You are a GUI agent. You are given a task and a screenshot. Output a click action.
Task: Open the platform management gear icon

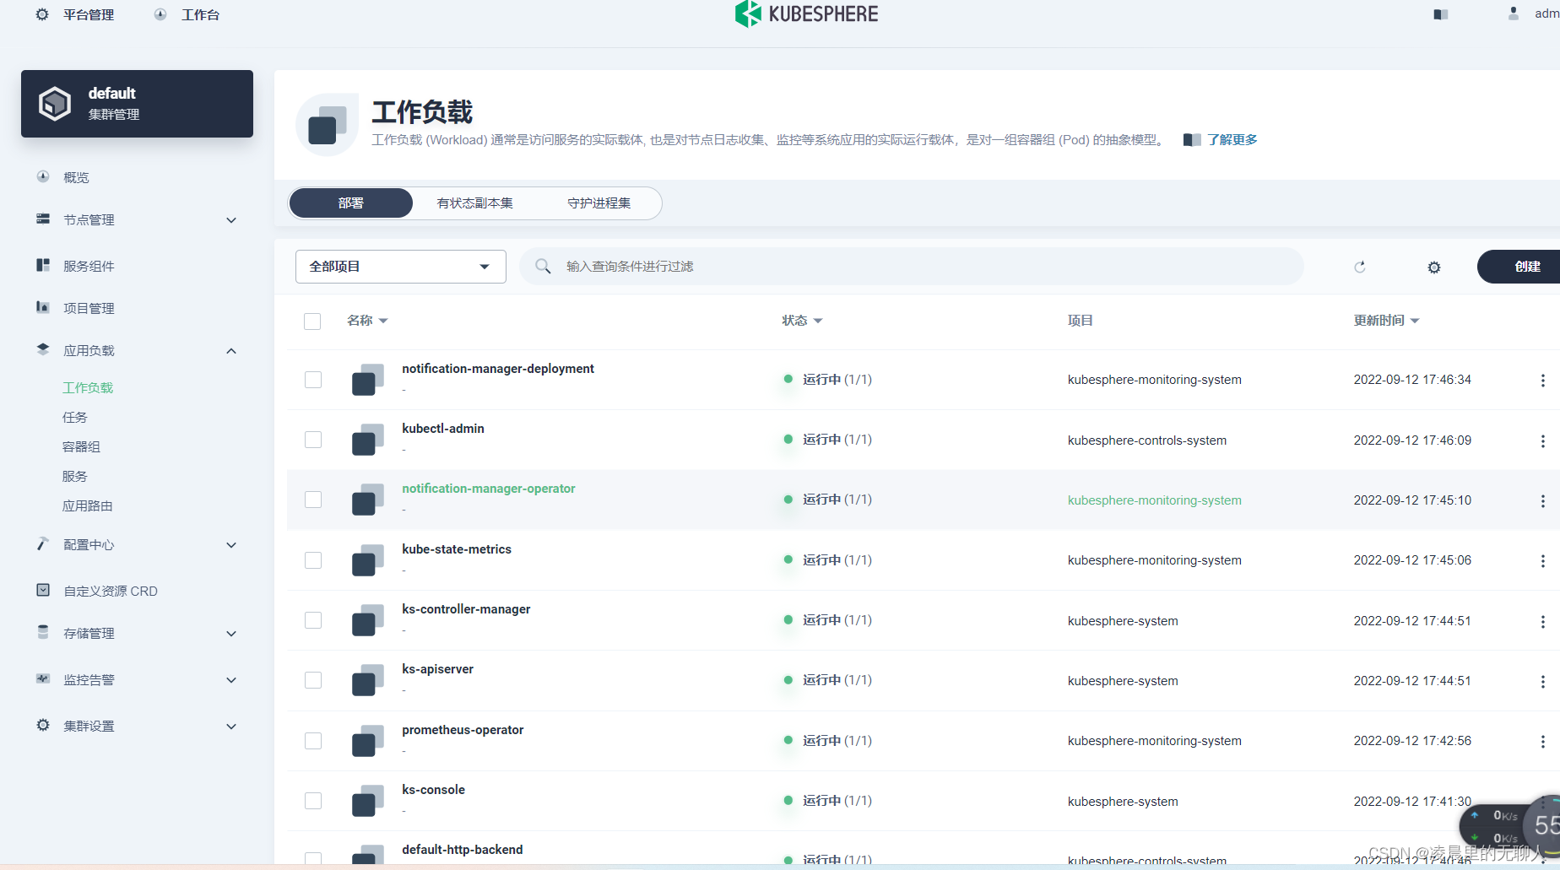(x=42, y=14)
